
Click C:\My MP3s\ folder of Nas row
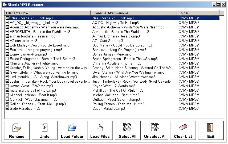click(x=189, y=18)
